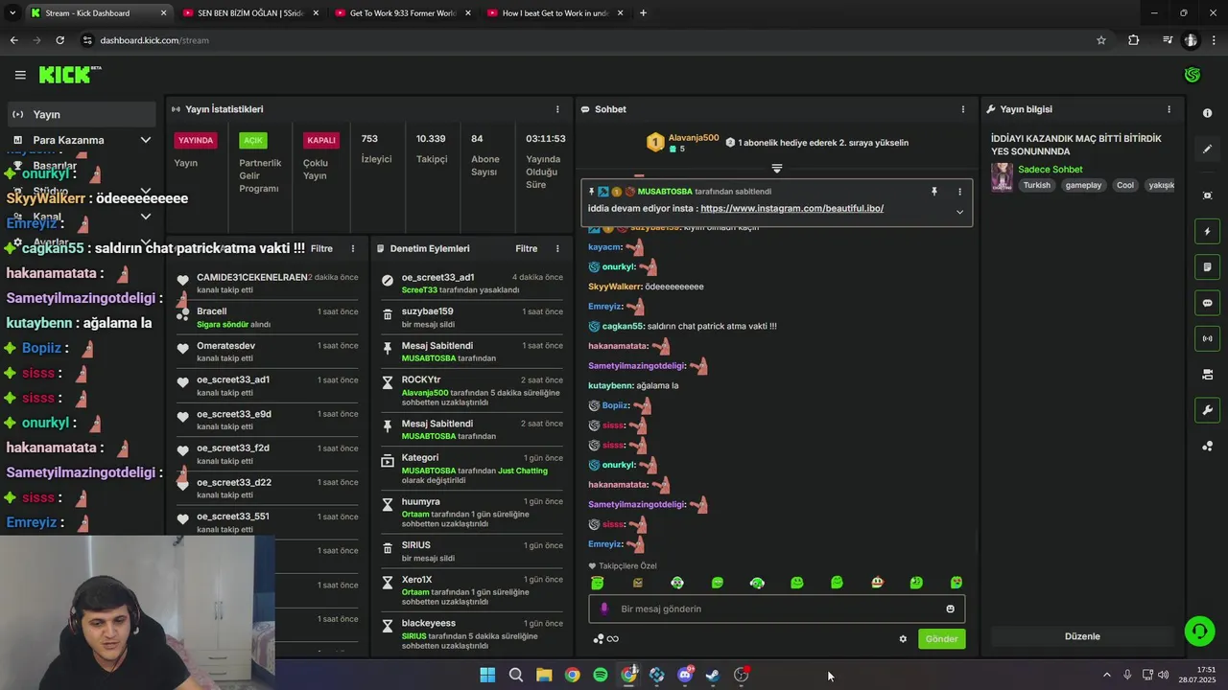Unpin the pinned chat message
The image size is (1228, 690).
[x=933, y=192]
